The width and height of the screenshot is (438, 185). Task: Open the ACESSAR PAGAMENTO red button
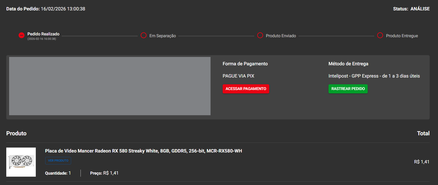pos(246,89)
